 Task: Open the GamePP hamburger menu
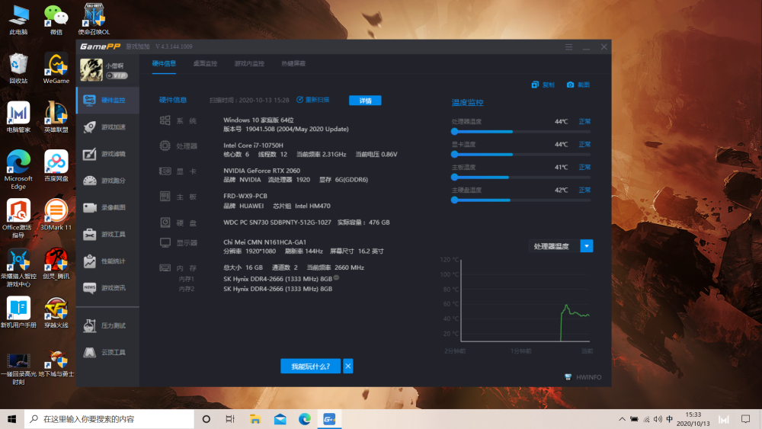568,46
